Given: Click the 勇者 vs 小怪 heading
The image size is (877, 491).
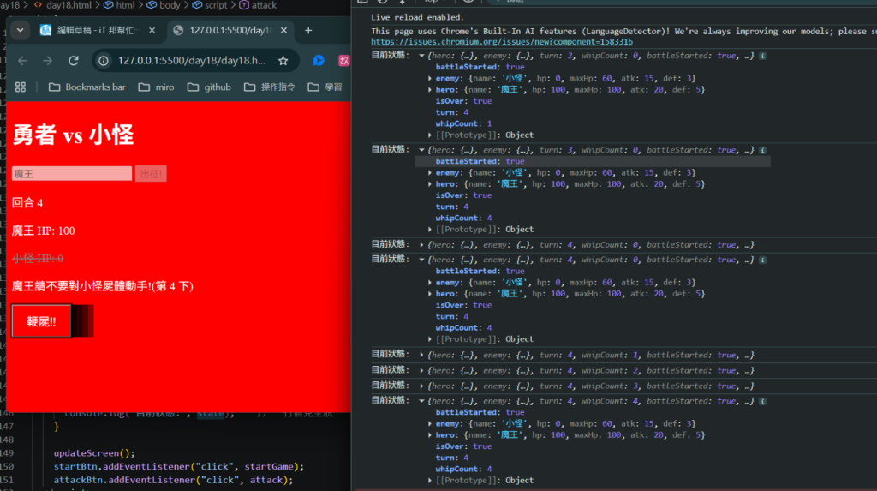Looking at the screenshot, I should pos(73,135).
